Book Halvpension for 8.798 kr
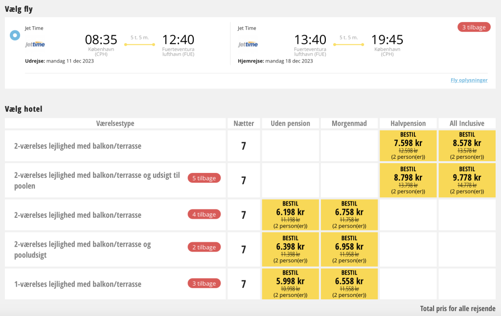Screen dimensions: 501x316 point(408,180)
